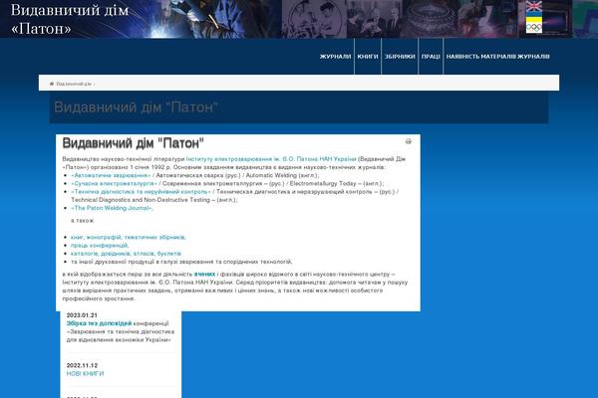
Task: Click the "а також" text line
Action: coord(83,221)
